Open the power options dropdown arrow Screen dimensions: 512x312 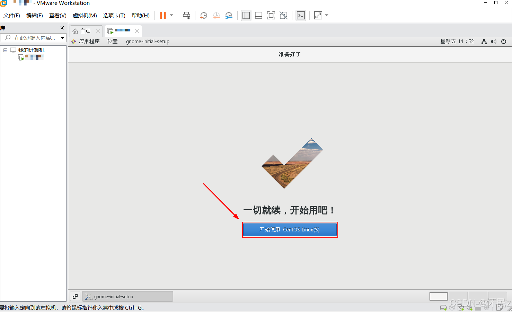(x=171, y=15)
